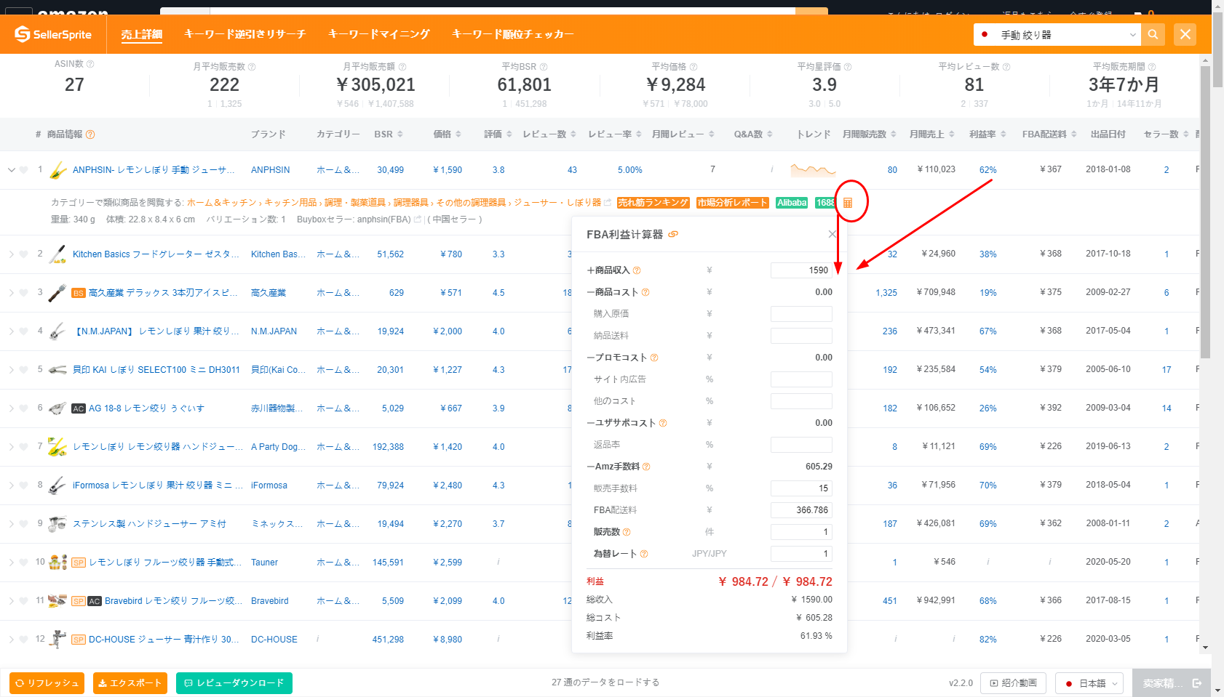Switch to キーワードマイニング tab
Image resolution: width=1224 pixels, height=697 pixels.
pos(378,34)
